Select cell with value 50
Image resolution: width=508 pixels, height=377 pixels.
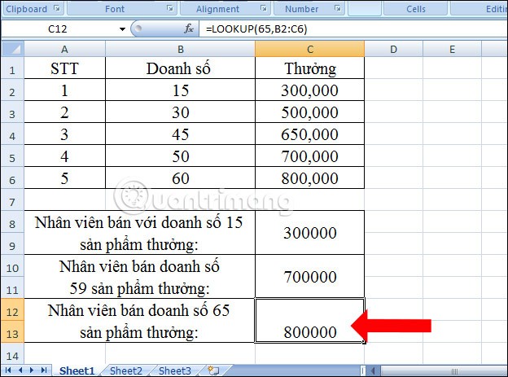(x=180, y=156)
